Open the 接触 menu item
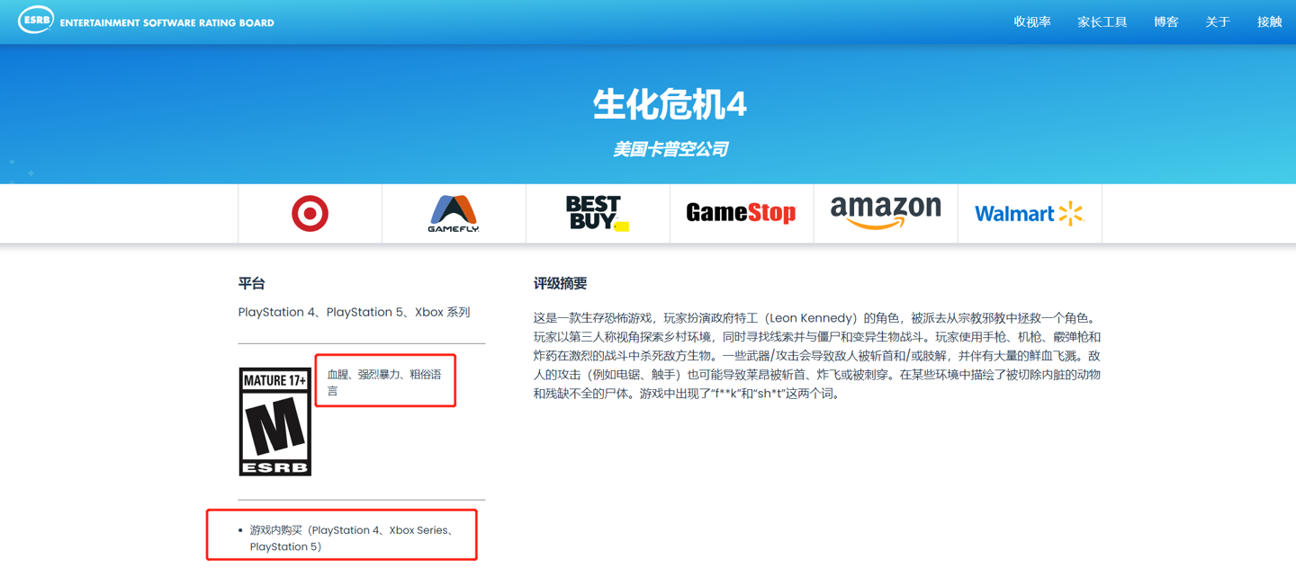Viewport: 1296px width, 568px height. 1269,22
